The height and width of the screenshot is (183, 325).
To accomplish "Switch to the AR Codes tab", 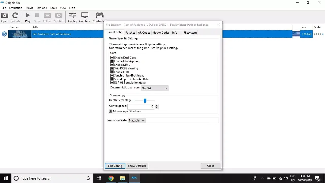I will [144, 33].
